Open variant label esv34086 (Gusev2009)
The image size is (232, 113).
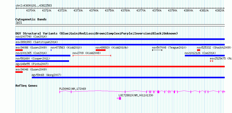(x=31, y=47)
